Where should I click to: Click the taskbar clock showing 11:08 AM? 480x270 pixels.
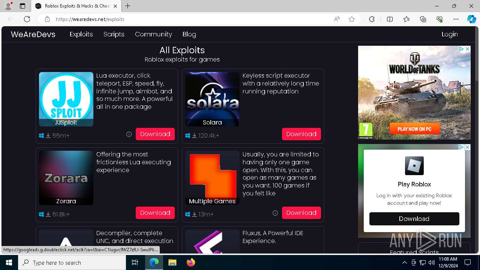coord(448,262)
